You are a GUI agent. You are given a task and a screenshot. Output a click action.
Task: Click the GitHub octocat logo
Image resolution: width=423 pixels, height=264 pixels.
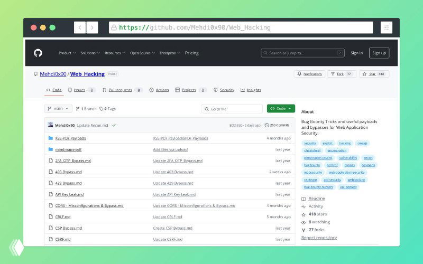pos(38,53)
